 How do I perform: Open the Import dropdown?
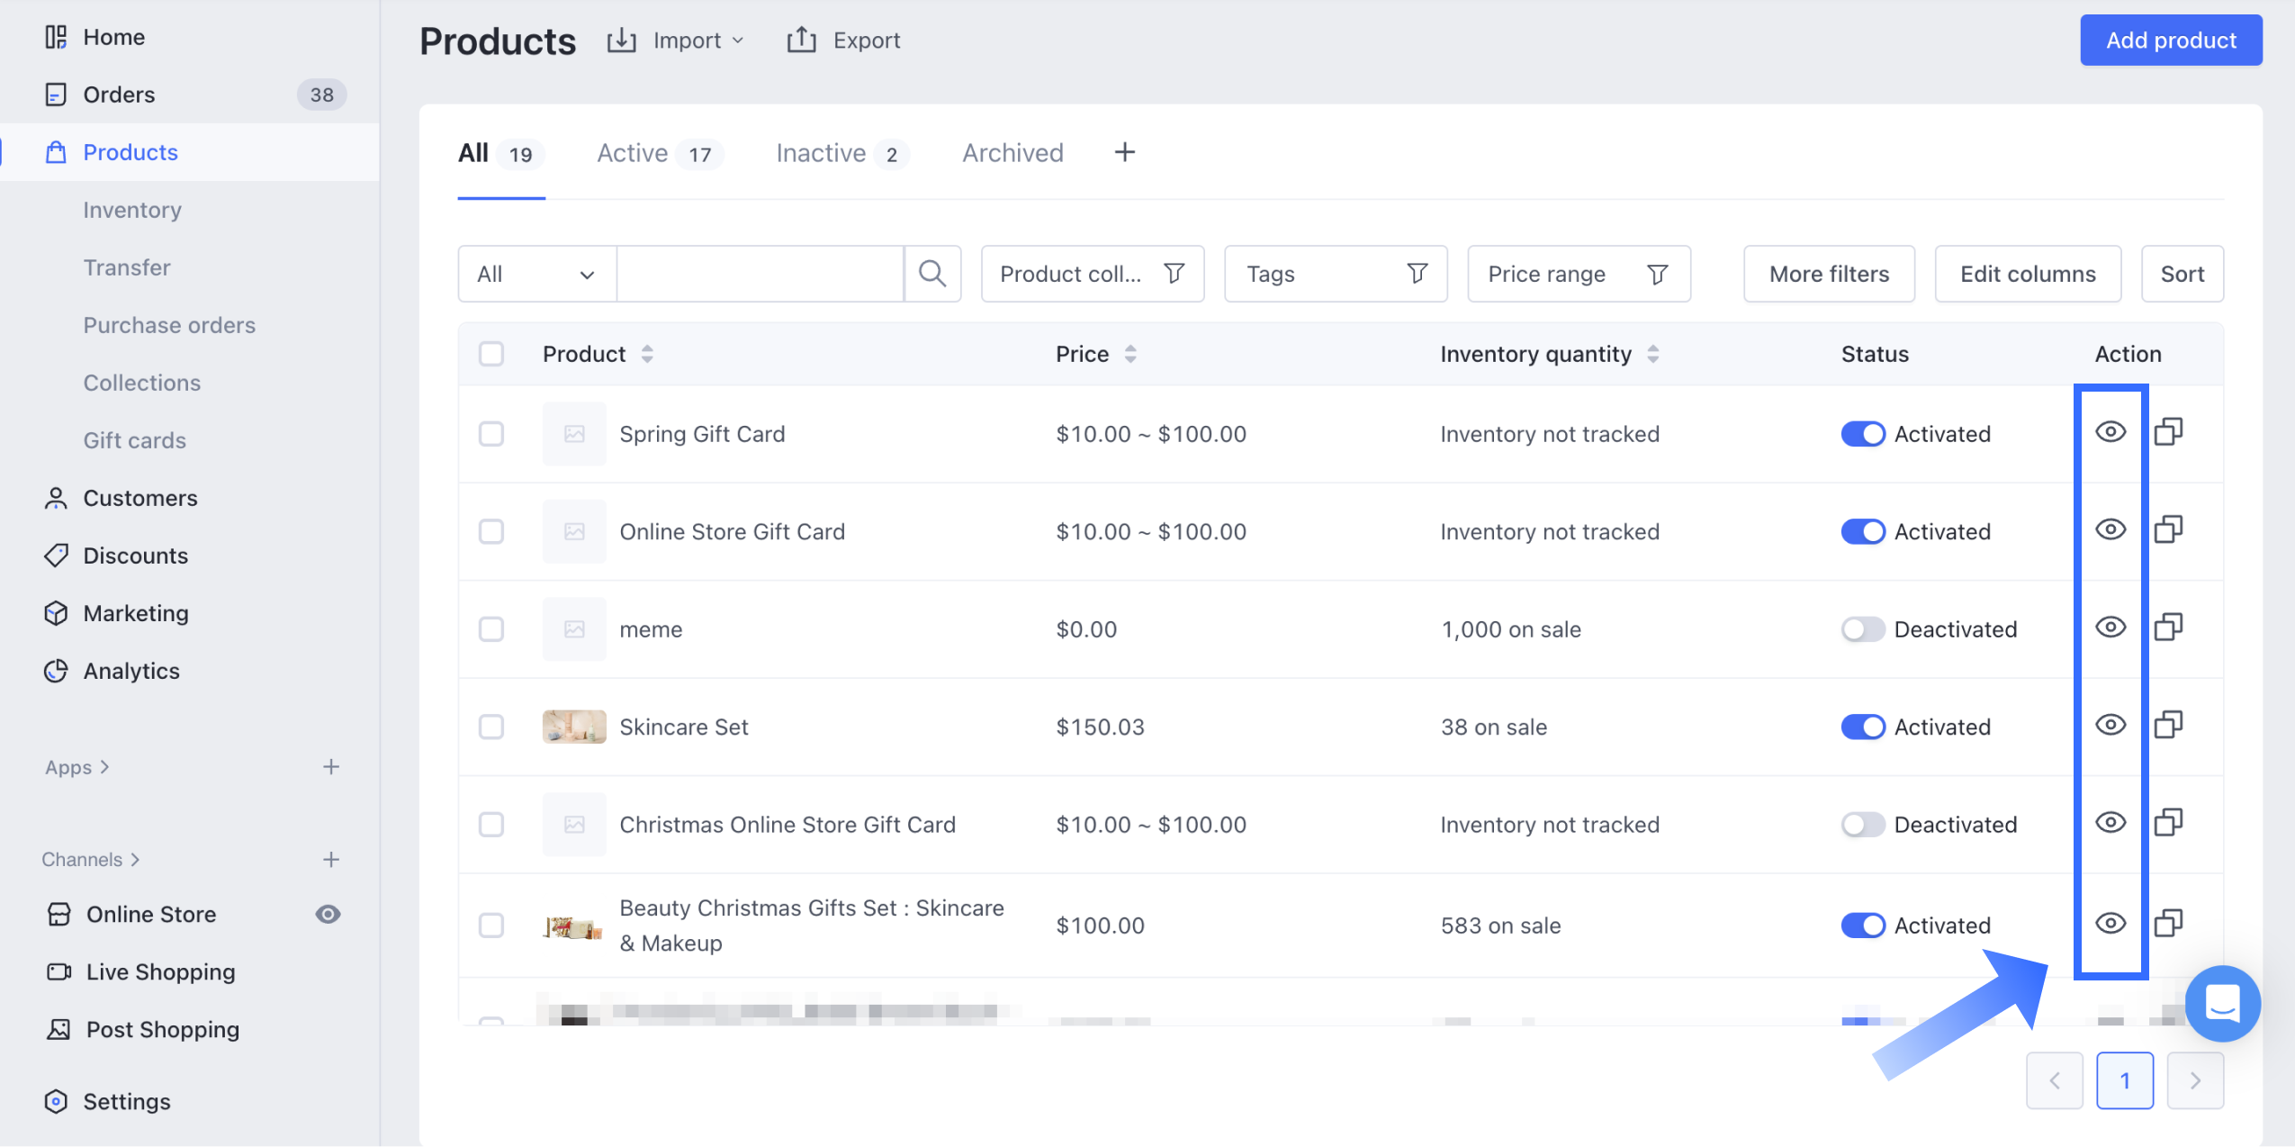[677, 41]
